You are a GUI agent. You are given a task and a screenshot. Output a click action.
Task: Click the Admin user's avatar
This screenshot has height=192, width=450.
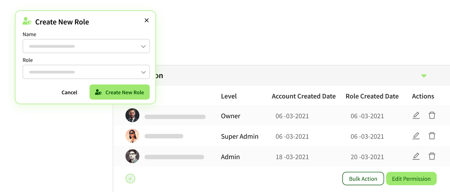tap(132, 157)
